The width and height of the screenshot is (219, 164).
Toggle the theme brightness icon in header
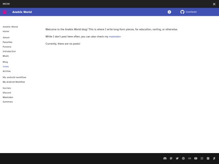169,12
